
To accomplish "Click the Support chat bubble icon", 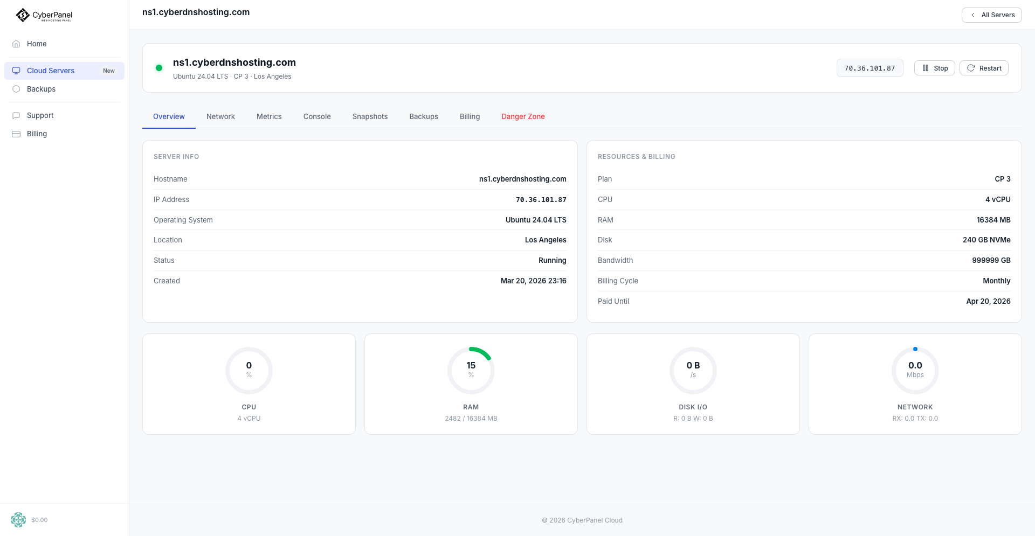I will tap(15, 115).
